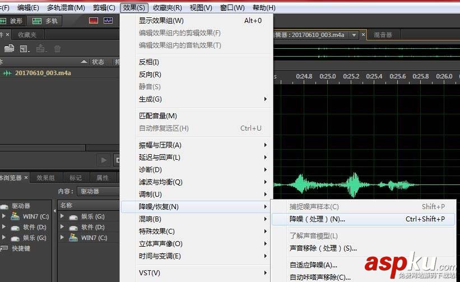Choose 匹配音量(M) menu item

click(197, 116)
